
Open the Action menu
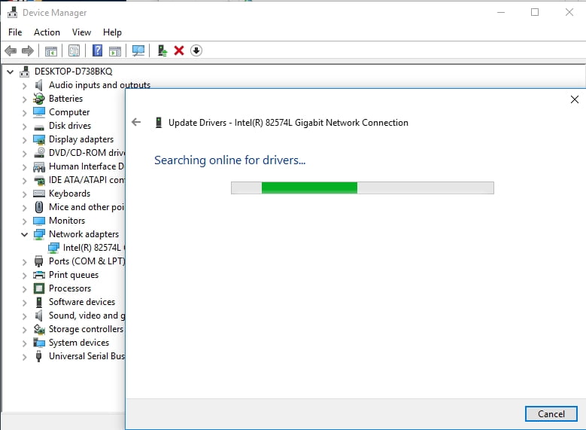[47, 32]
